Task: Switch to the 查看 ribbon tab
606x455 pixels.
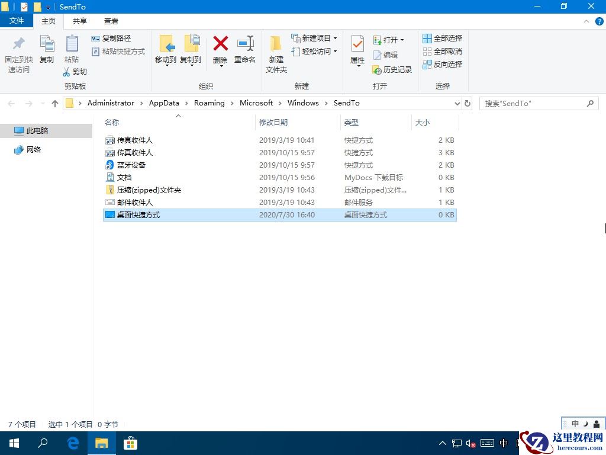Action: coord(111,21)
